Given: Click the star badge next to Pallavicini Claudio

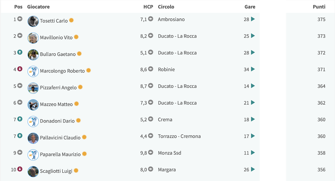Looking at the screenshot, I should click(x=84, y=137).
